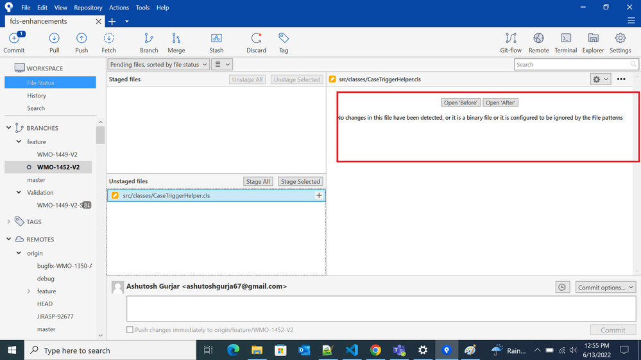Open the View menu
Image resolution: width=641 pixels, height=360 pixels.
[x=60, y=7]
